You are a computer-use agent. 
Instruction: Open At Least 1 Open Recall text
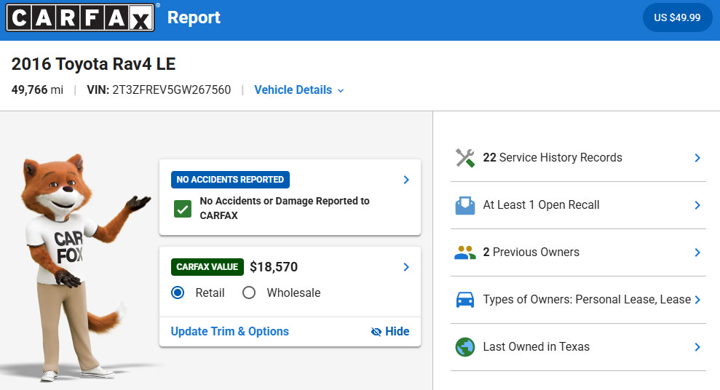point(541,204)
